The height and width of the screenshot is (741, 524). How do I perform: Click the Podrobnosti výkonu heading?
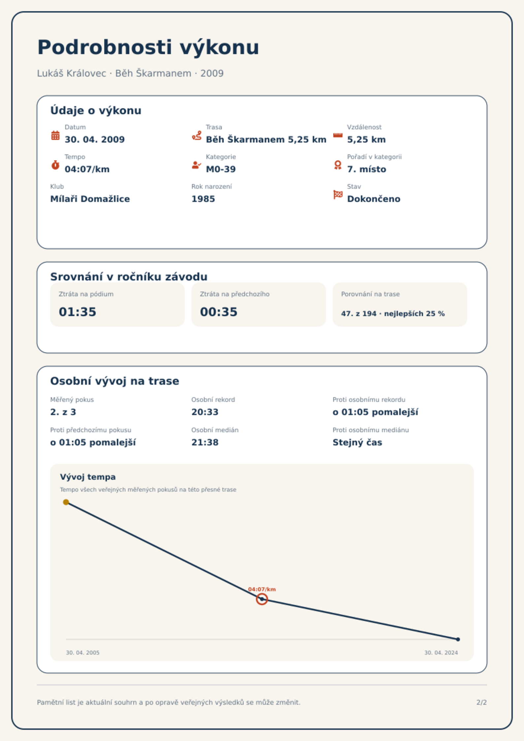pyautogui.click(x=148, y=47)
